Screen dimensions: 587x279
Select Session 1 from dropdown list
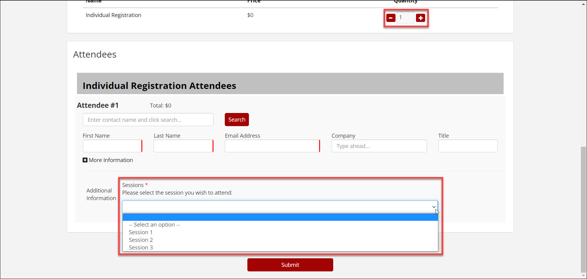140,232
